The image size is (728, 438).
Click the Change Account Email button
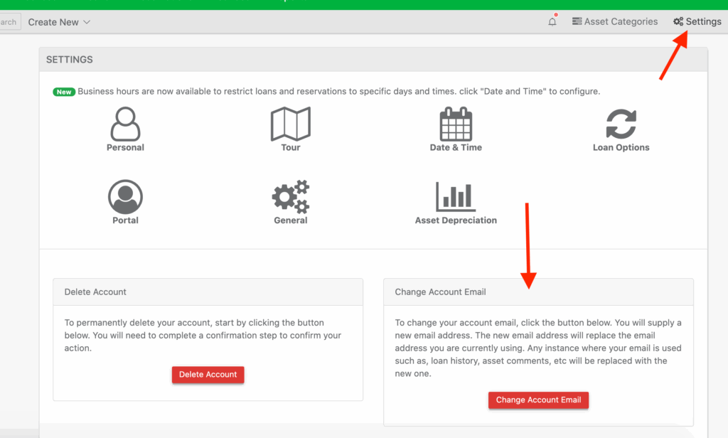click(x=538, y=400)
